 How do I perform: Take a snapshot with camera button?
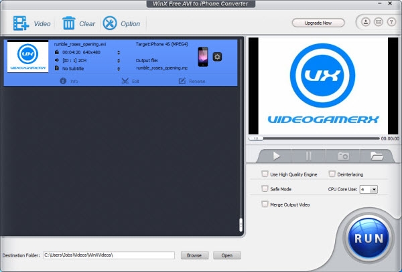(x=344, y=156)
